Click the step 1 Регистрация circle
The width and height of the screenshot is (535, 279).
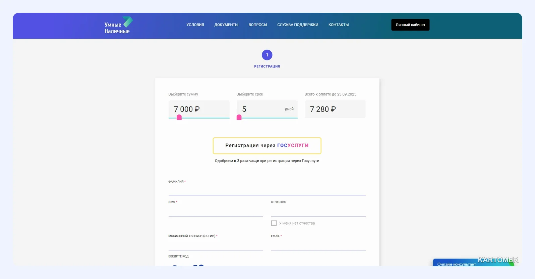click(x=267, y=55)
